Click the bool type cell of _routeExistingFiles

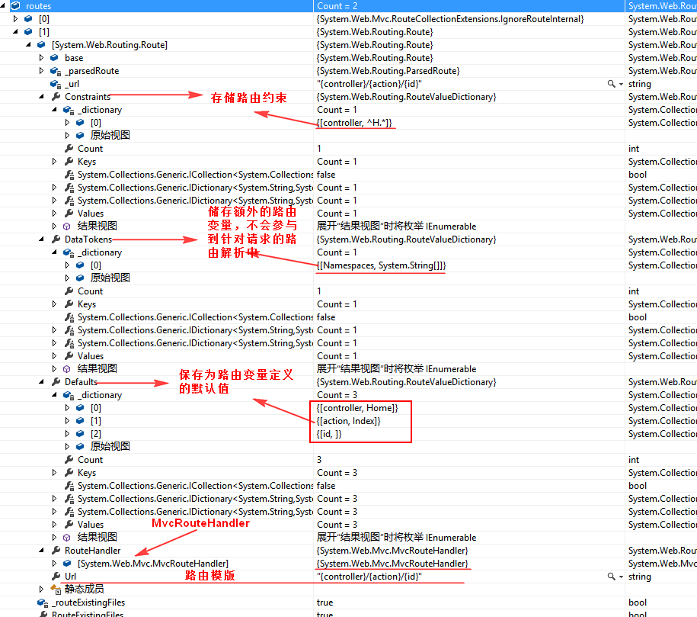pos(638,602)
